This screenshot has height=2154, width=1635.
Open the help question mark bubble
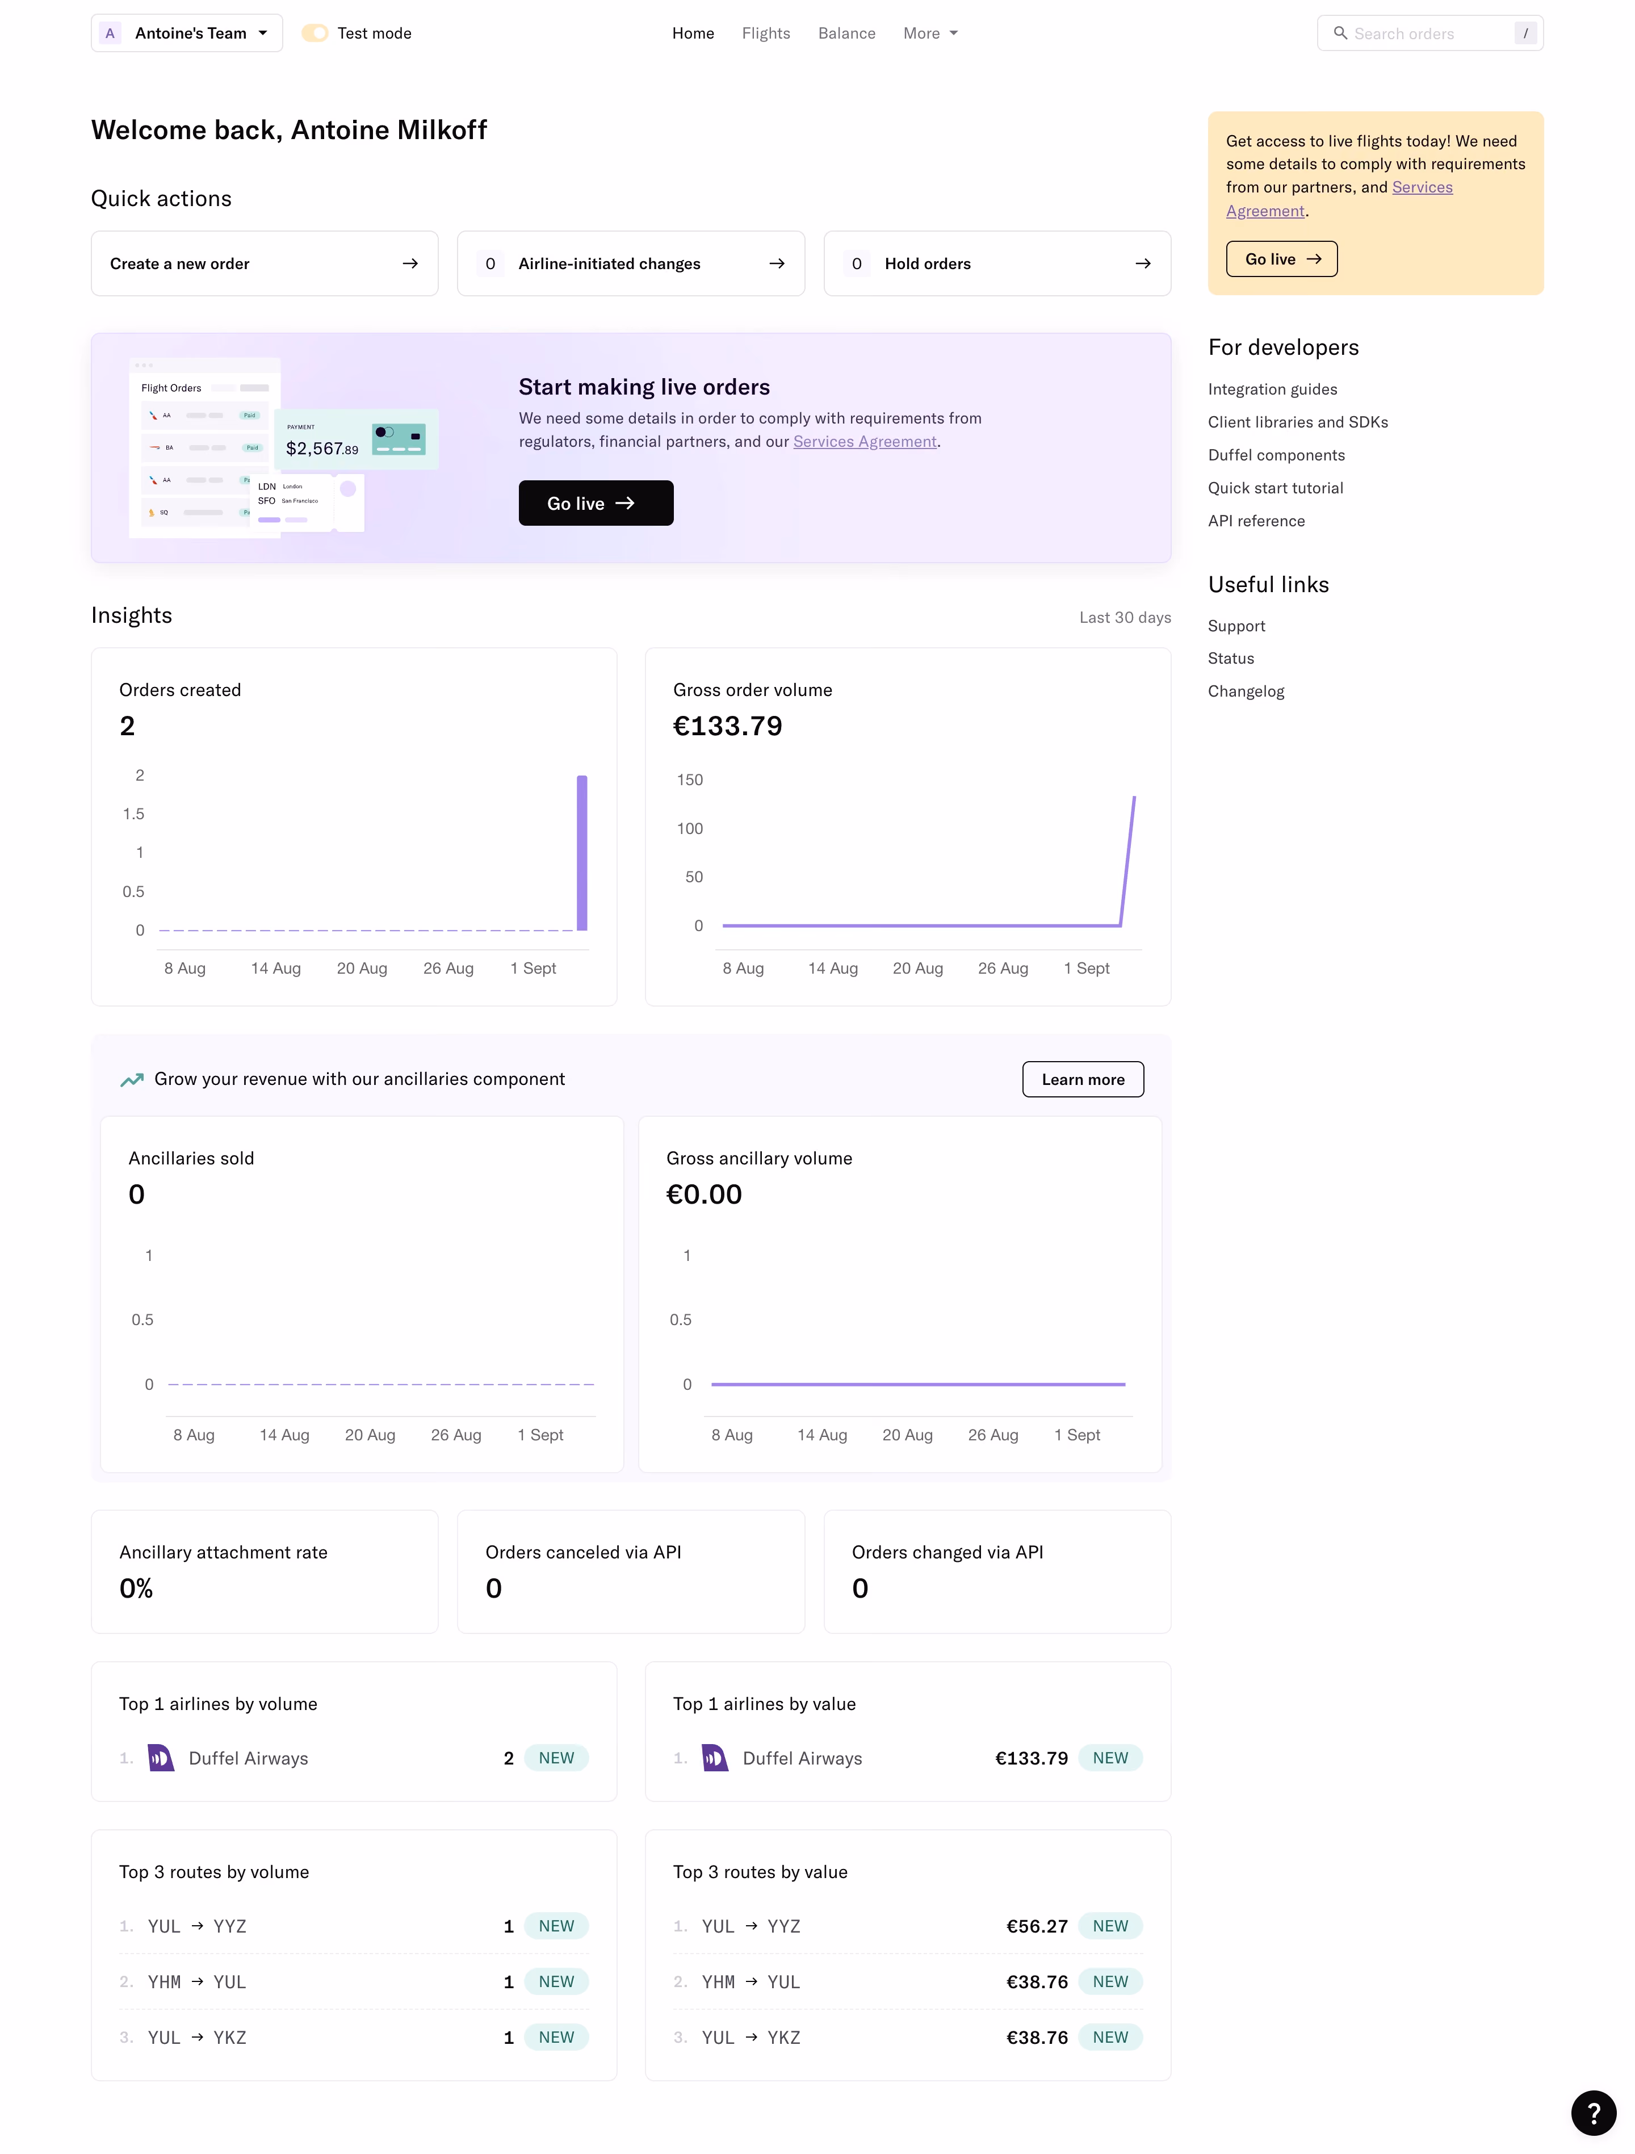(x=1593, y=2113)
